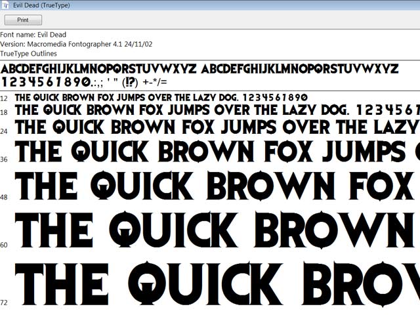This screenshot has height=315, width=420.
Task: Click the 72 point size label
Action: (4, 303)
